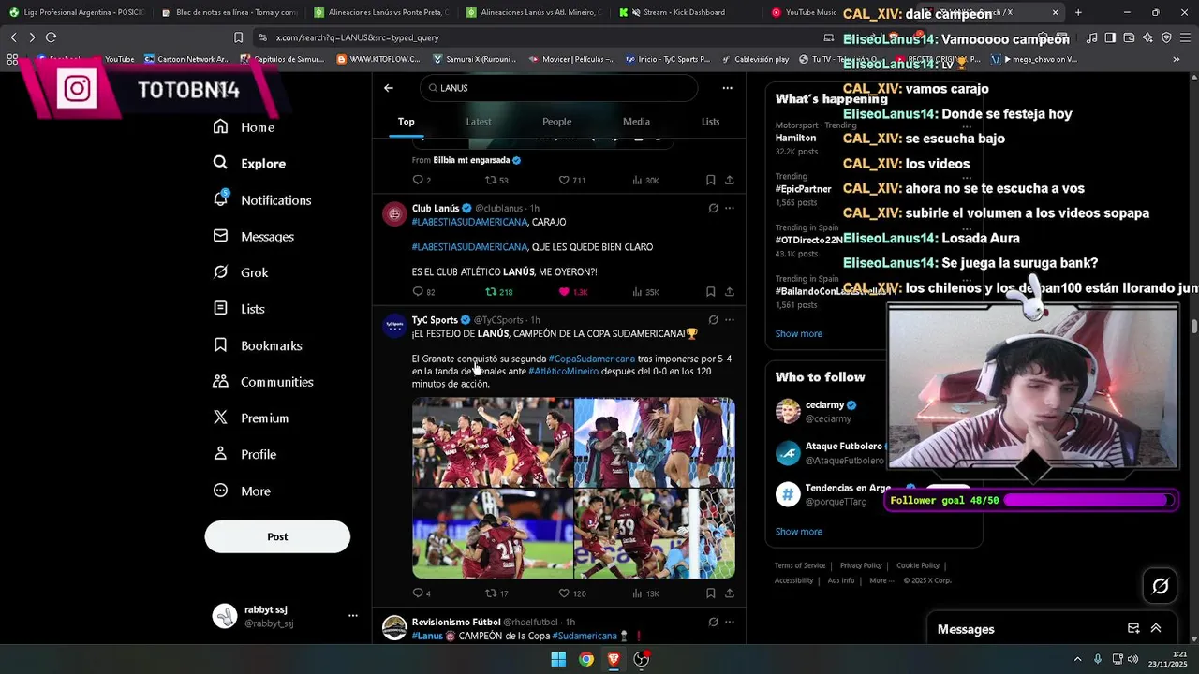This screenshot has height=674, width=1199.
Task: Click the Post button in sidebar
Action: click(277, 536)
